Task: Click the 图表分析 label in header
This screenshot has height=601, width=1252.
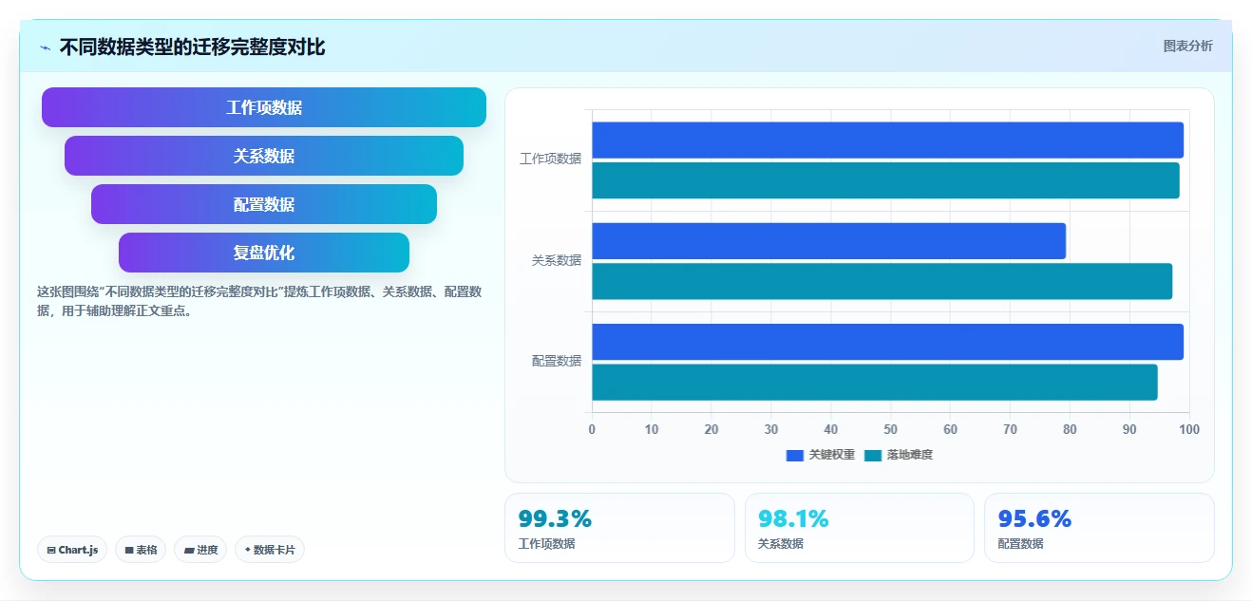Action: [1187, 46]
